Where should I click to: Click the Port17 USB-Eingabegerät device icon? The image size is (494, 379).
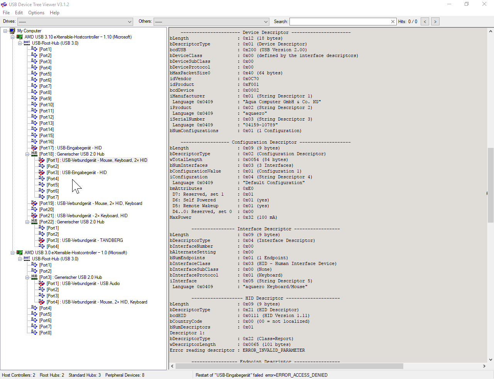point(34,148)
